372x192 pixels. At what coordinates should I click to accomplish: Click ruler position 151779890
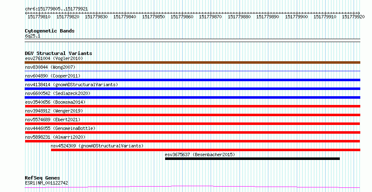click(x=268, y=17)
